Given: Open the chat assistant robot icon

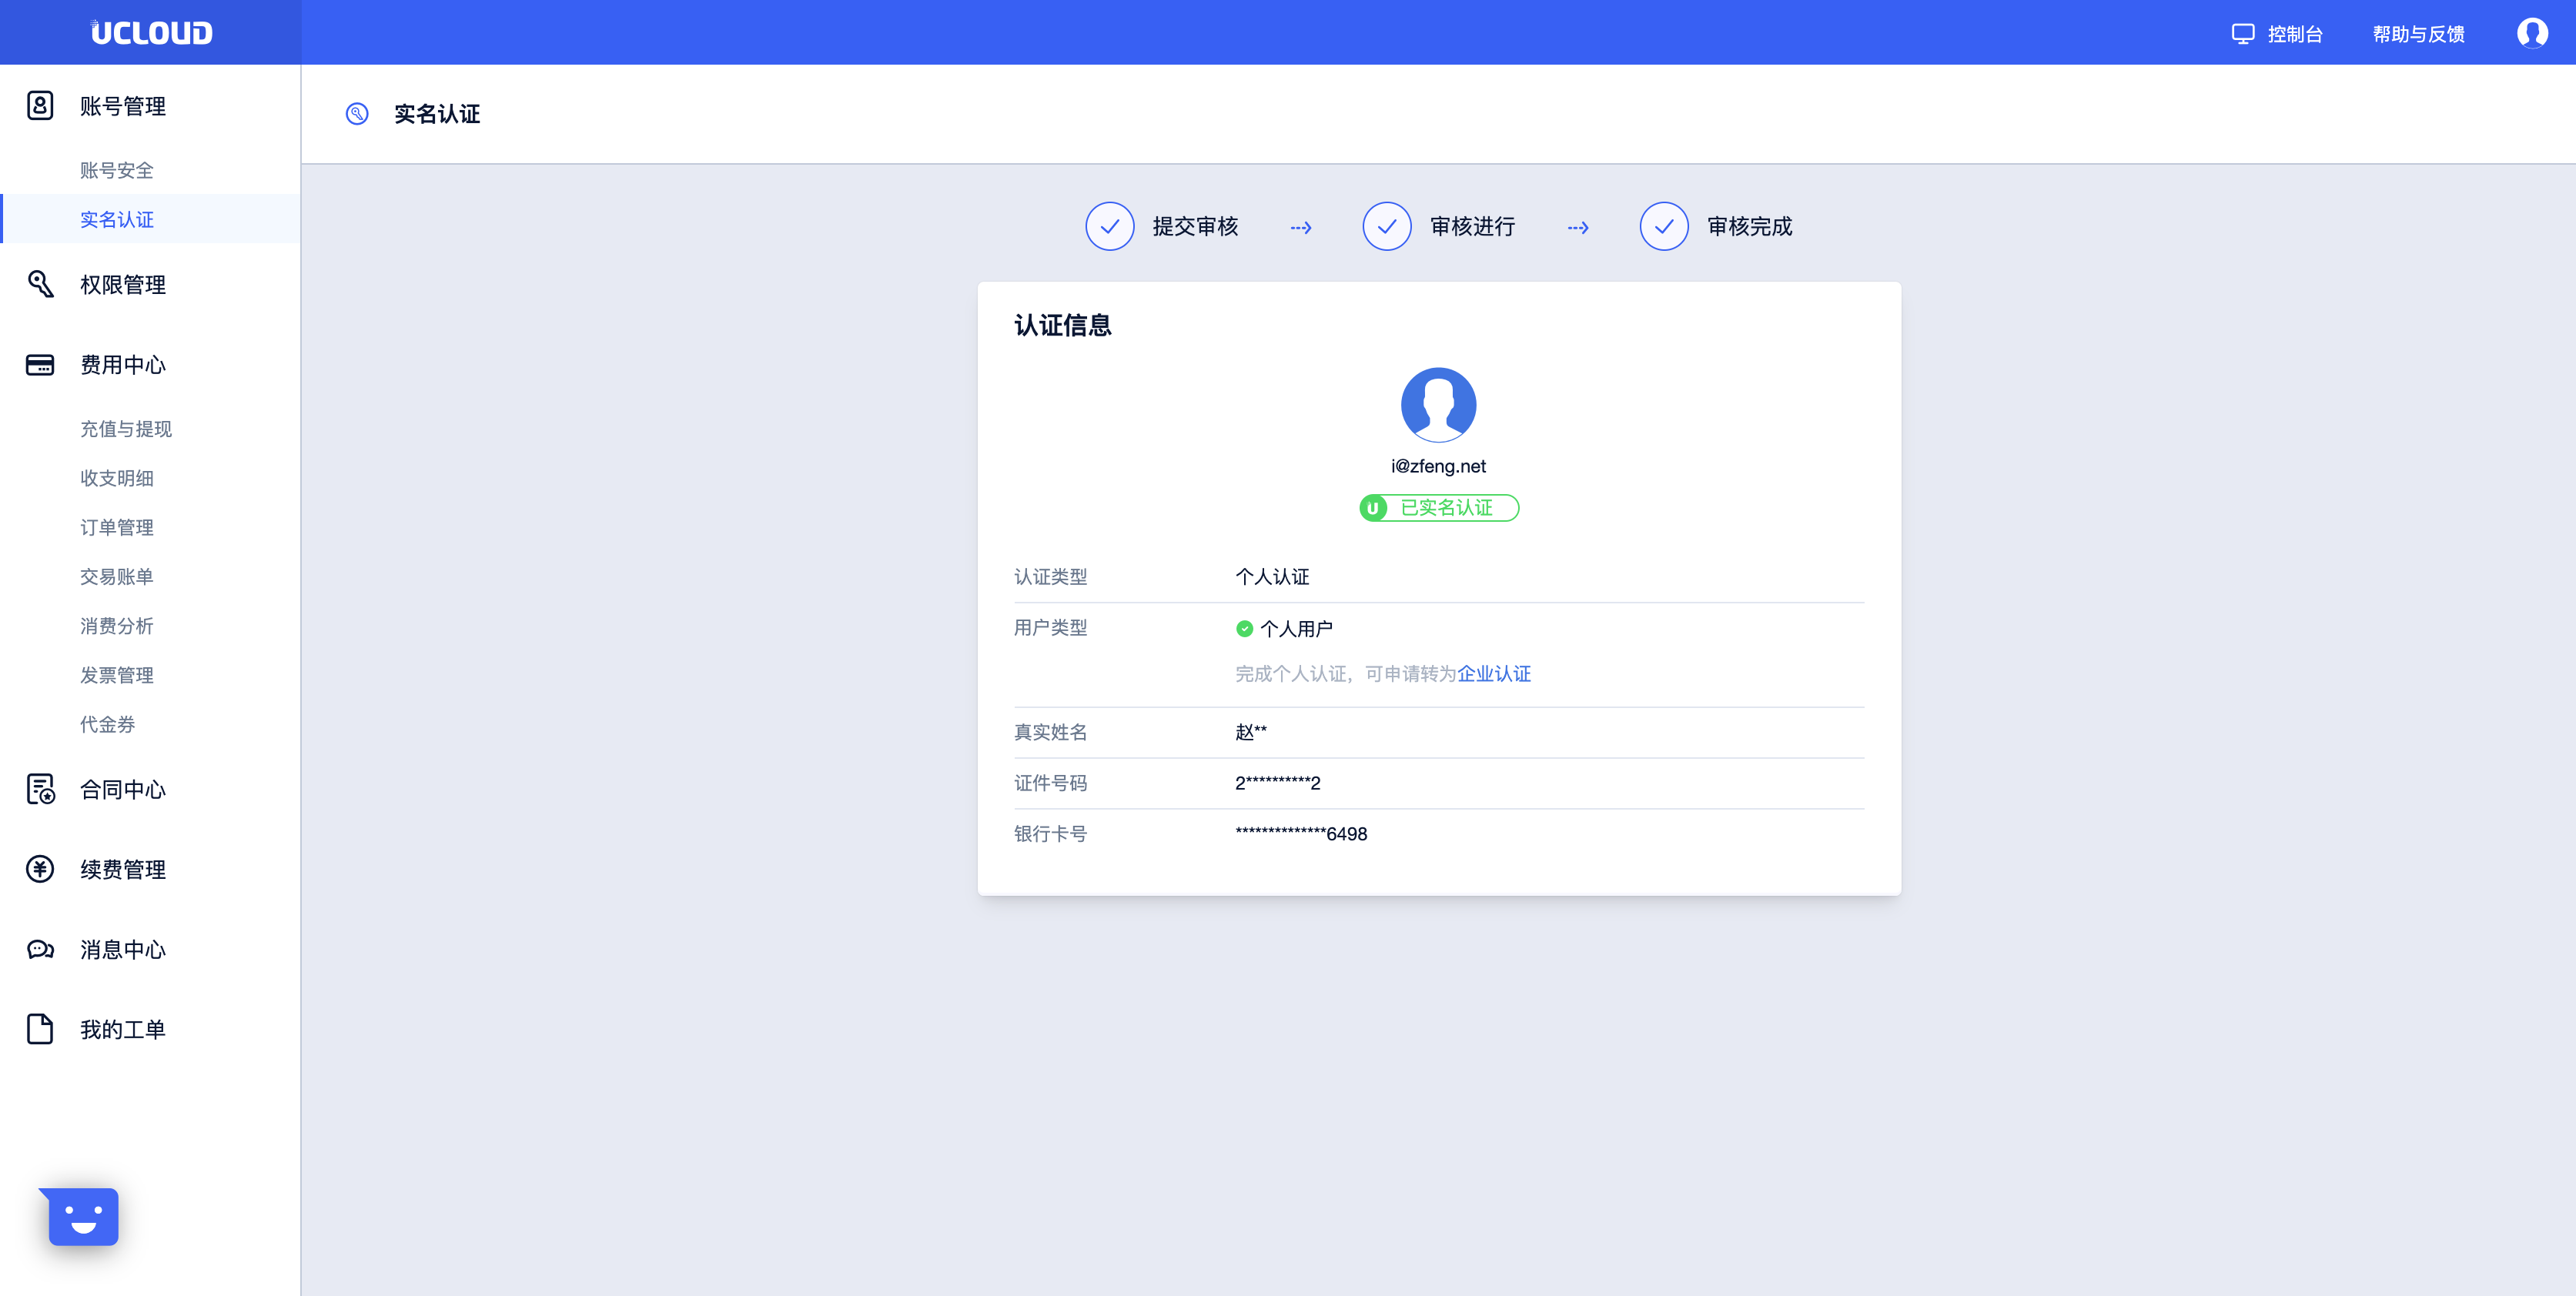Looking at the screenshot, I should (83, 1216).
